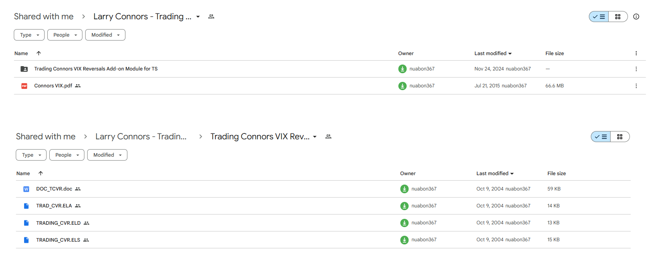The width and height of the screenshot is (665, 270).
Task: Go to Shared with me in lower breadcrumb
Action: pos(46,137)
